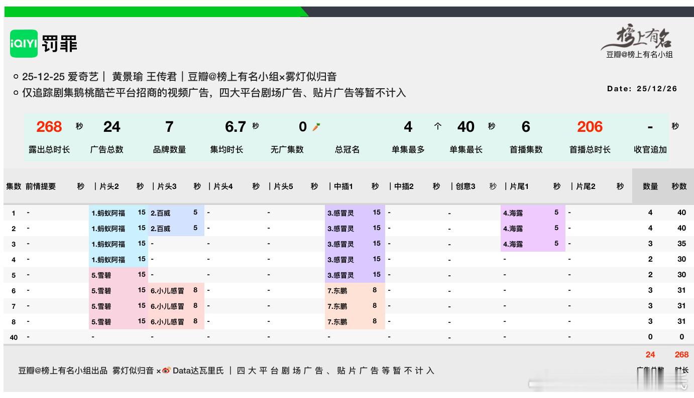The image size is (694, 398).
Task: Click the 首播总时长 stat label
Action: tap(590, 149)
